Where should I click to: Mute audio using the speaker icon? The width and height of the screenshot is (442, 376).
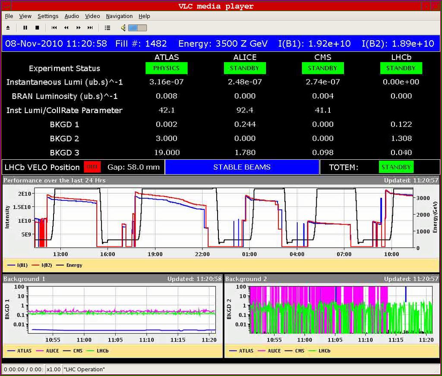[123, 28]
